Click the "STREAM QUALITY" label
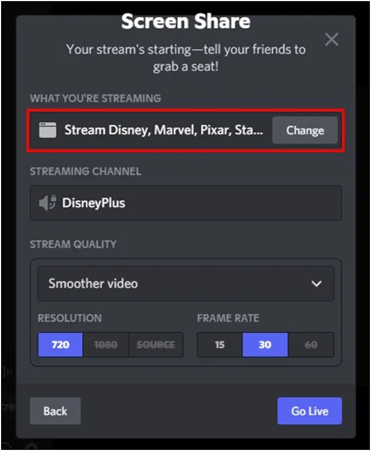The image size is (371, 451). [73, 244]
